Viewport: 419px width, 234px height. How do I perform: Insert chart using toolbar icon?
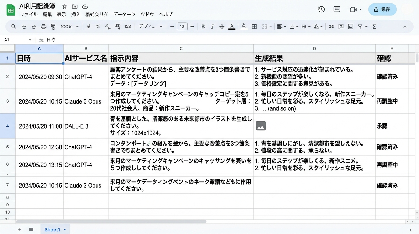coord(351,27)
